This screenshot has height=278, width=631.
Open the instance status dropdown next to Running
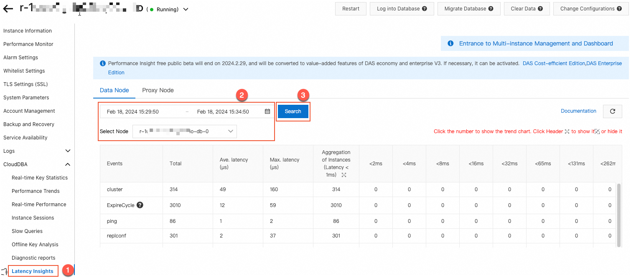(x=186, y=9)
